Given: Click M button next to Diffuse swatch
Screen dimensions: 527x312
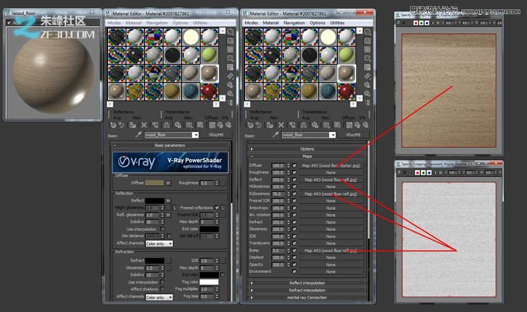Looking at the screenshot, I should click(x=168, y=183).
